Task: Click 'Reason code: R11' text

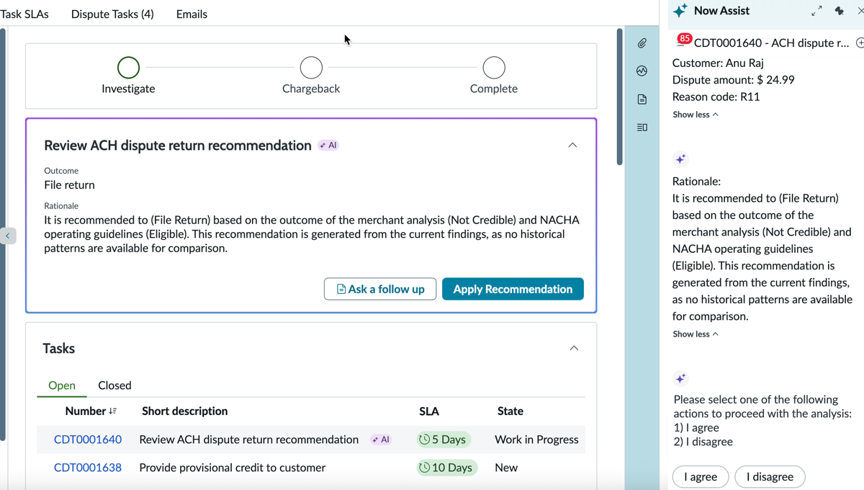Action: [x=716, y=97]
